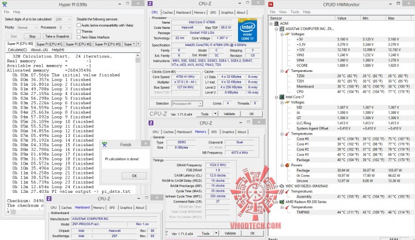The height and width of the screenshot is (240, 415).
Task: Open the View menu in HWMonitor
Action: [x=282, y=12]
